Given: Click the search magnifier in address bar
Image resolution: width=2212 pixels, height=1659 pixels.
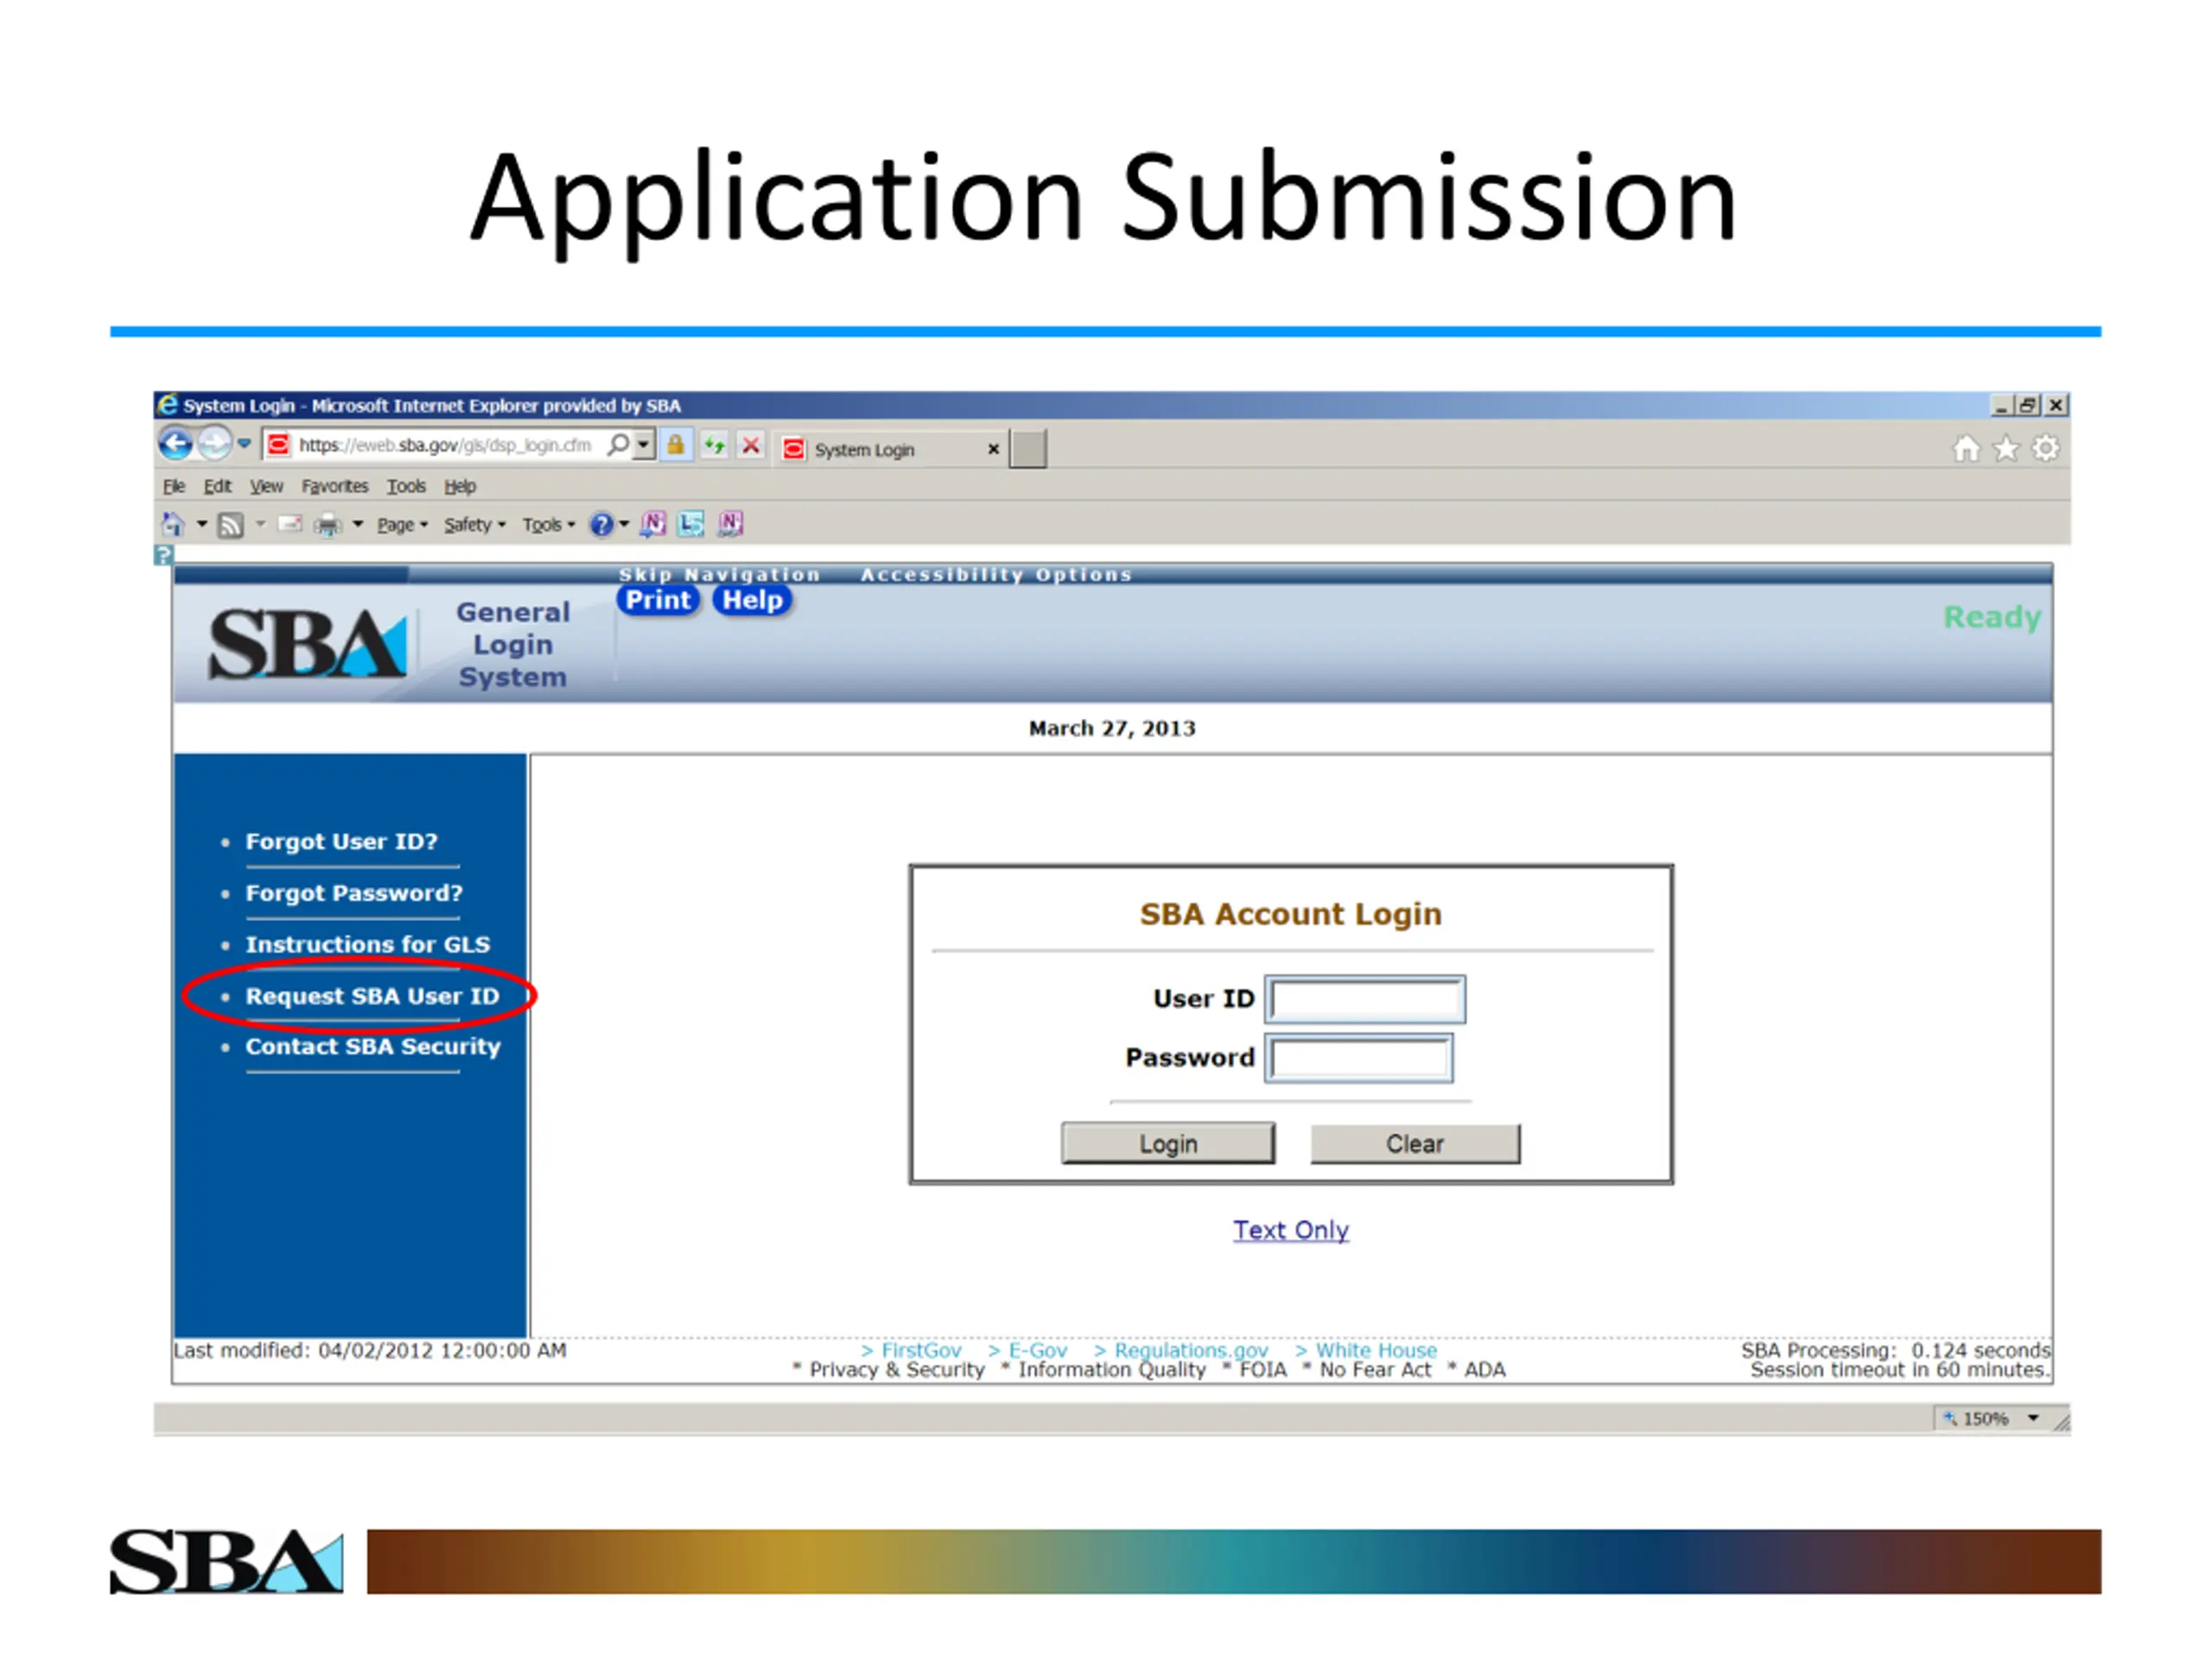Looking at the screenshot, I should 619,444.
